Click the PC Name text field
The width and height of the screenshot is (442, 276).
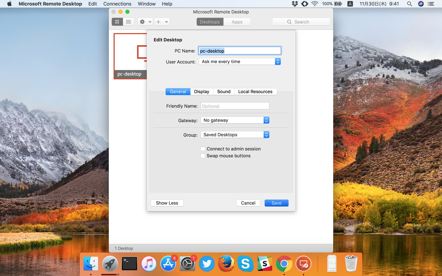(240, 51)
